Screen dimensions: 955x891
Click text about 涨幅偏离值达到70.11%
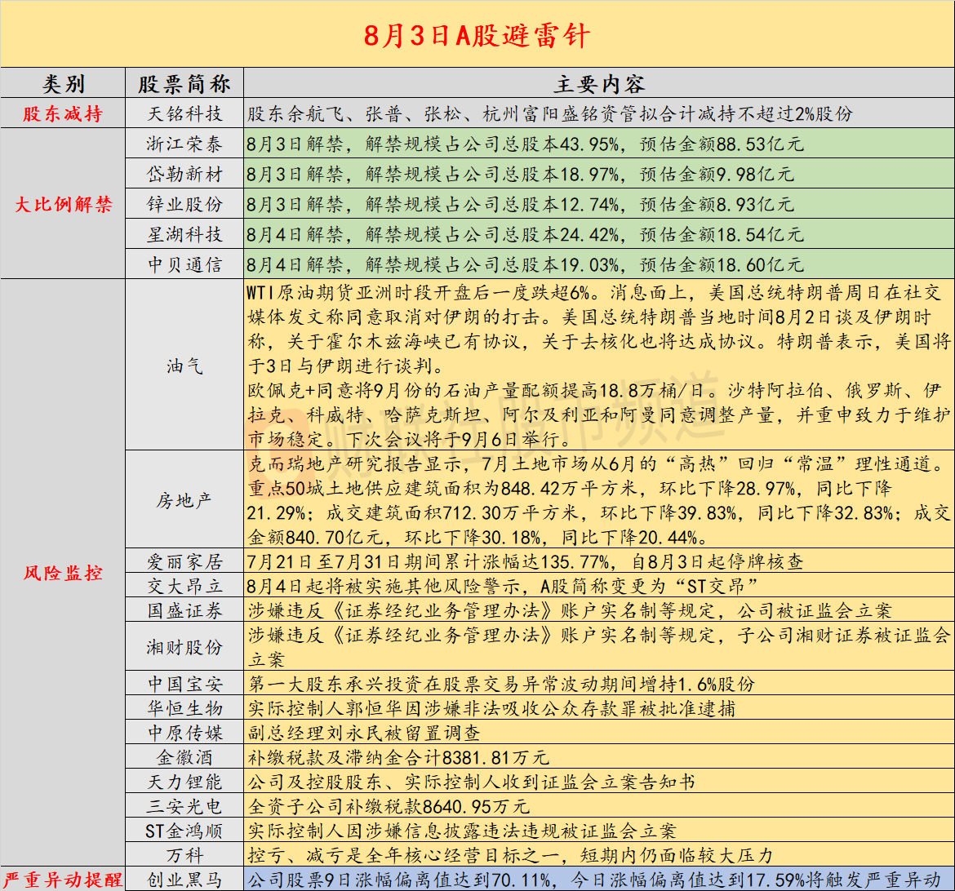[594, 880]
